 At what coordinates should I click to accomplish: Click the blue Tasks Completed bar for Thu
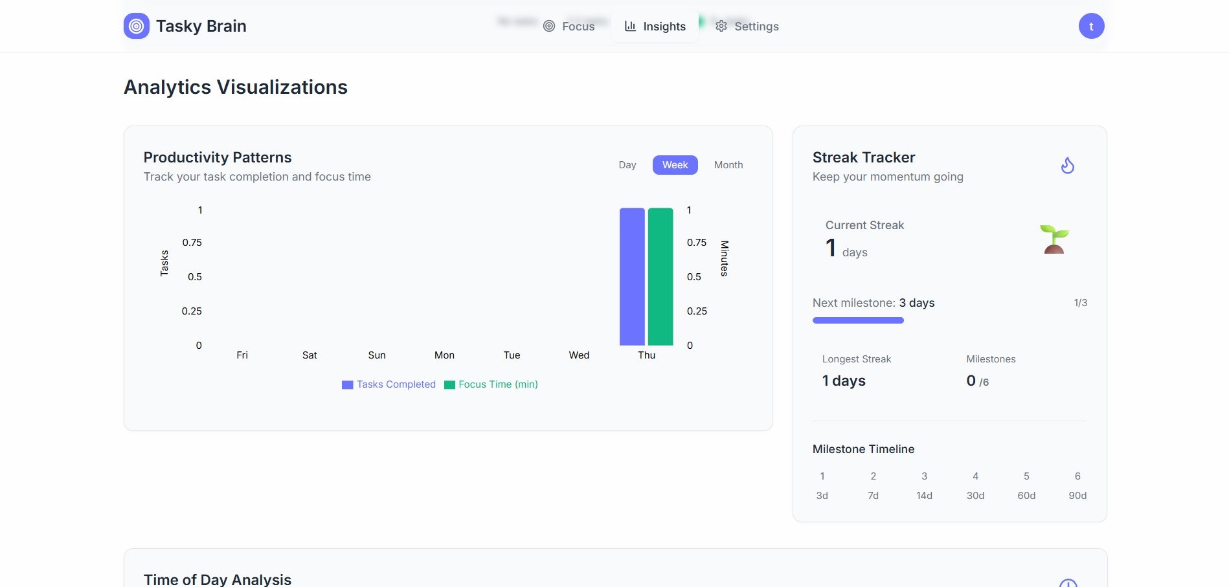coord(632,276)
